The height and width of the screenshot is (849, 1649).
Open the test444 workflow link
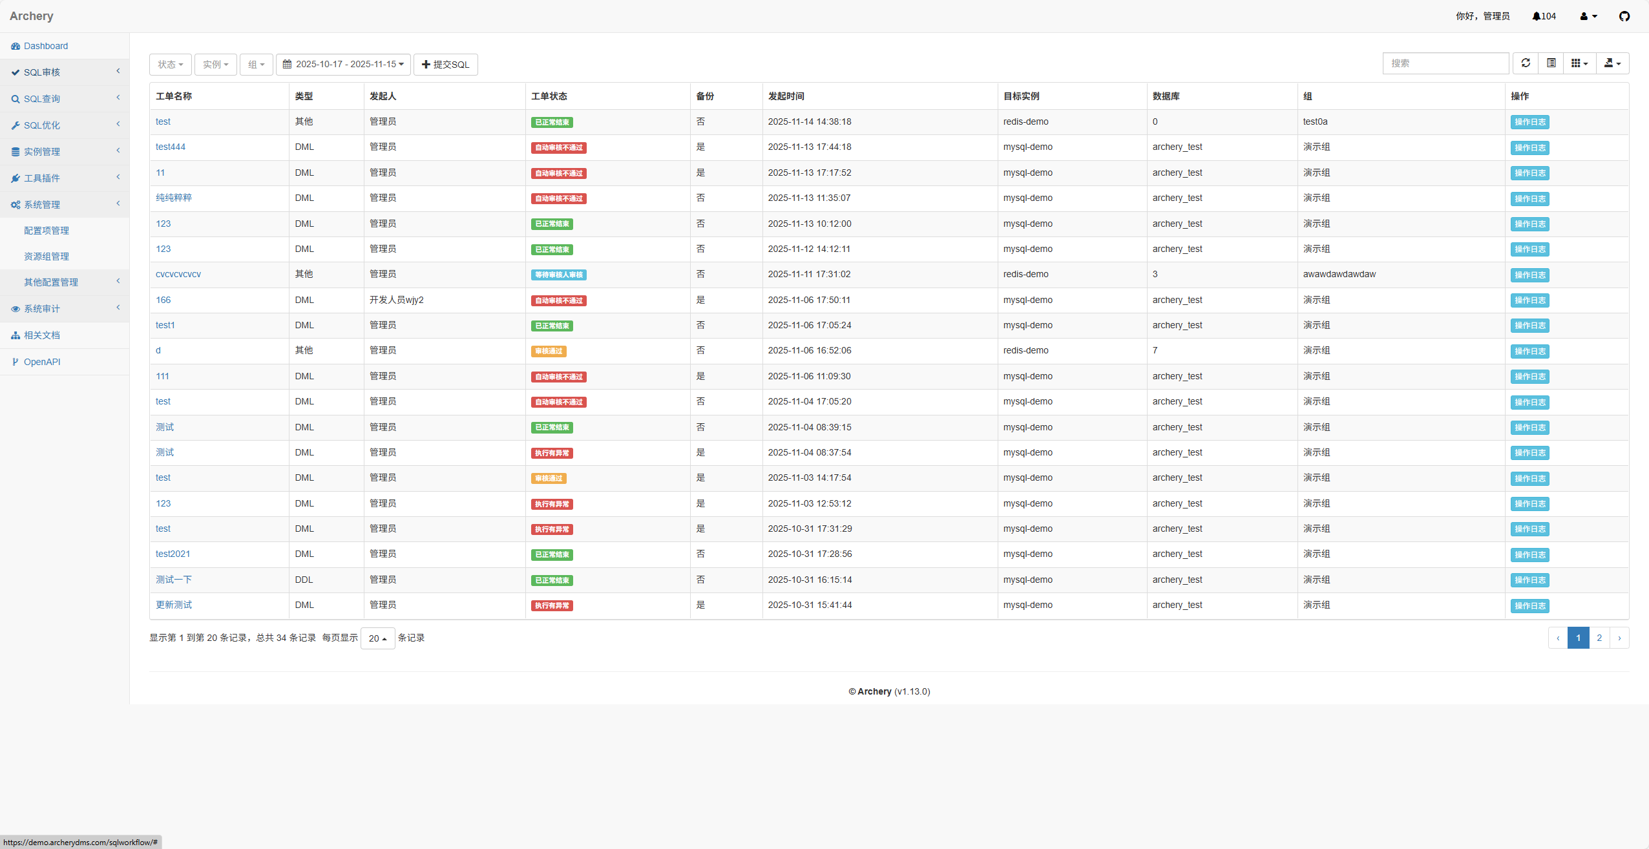point(171,147)
